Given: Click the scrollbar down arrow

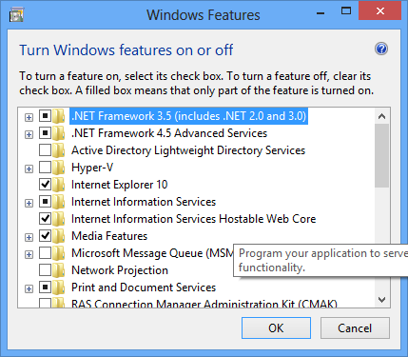Looking at the screenshot, I should point(382,299).
